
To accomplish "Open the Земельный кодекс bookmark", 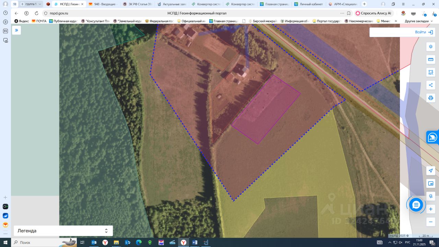I will 128,21.
